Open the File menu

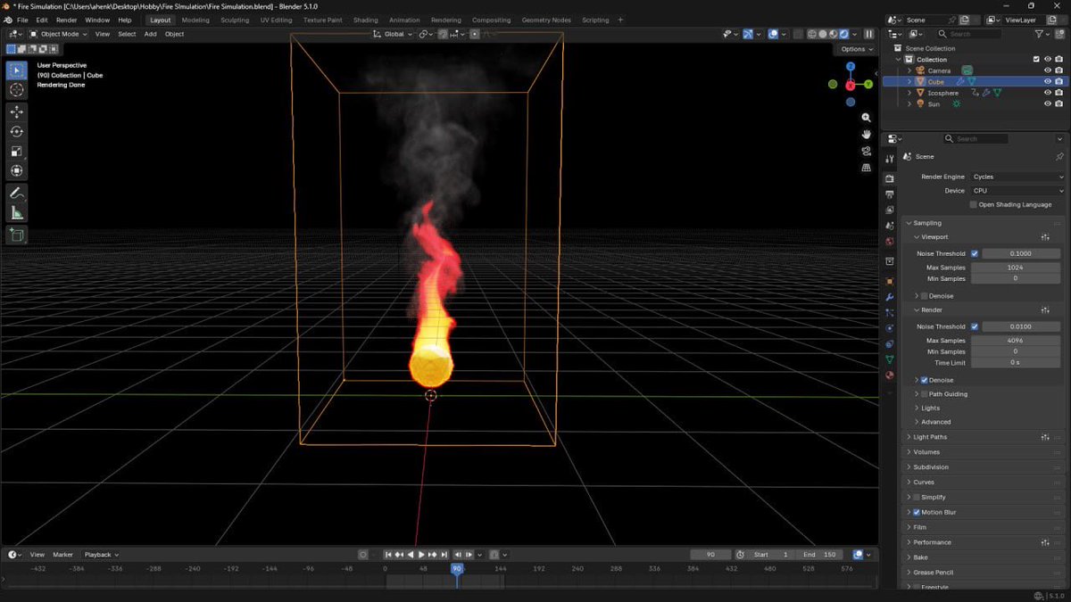click(x=22, y=20)
